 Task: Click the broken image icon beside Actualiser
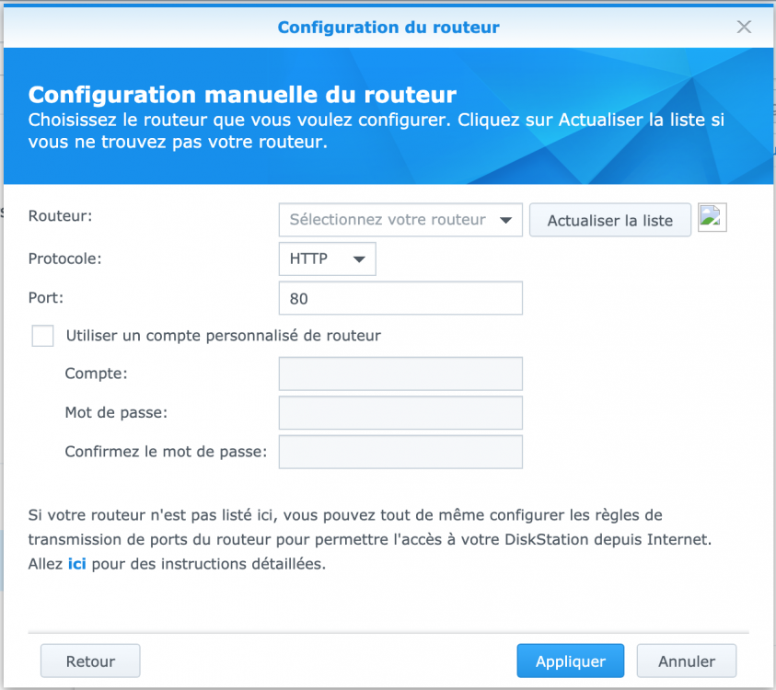click(x=712, y=217)
